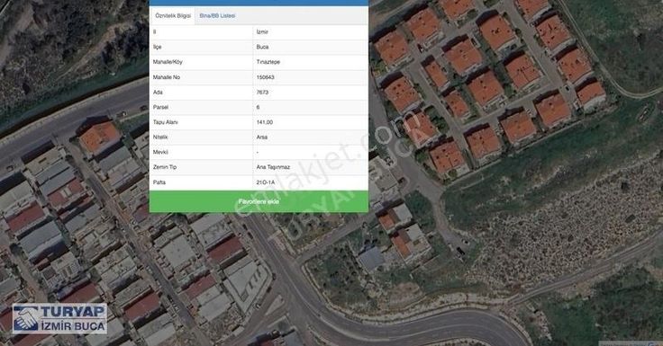Screen dimensions: 663x346
Task: Click the Mahalle No value 150643
Action: click(265, 77)
